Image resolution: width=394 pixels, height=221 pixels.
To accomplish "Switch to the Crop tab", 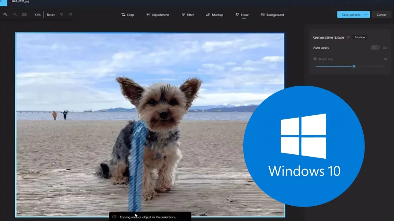I will click(128, 15).
